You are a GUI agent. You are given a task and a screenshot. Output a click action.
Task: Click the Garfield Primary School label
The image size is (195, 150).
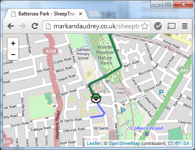[83, 54]
